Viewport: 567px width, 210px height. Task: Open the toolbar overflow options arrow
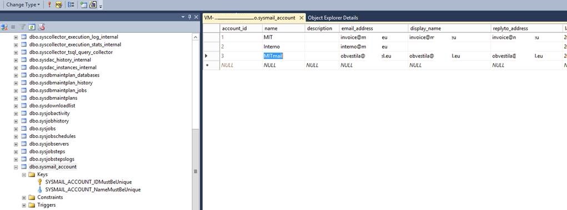click(101, 6)
